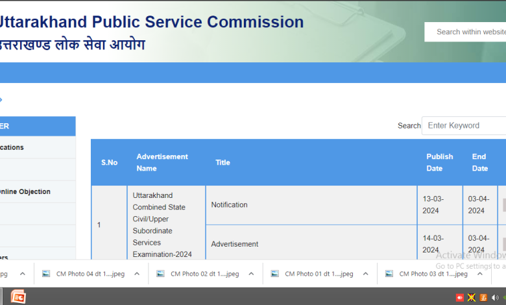Click the CM Photo 04 file image icon
The height and width of the screenshot is (305, 506).
[x=46, y=274]
